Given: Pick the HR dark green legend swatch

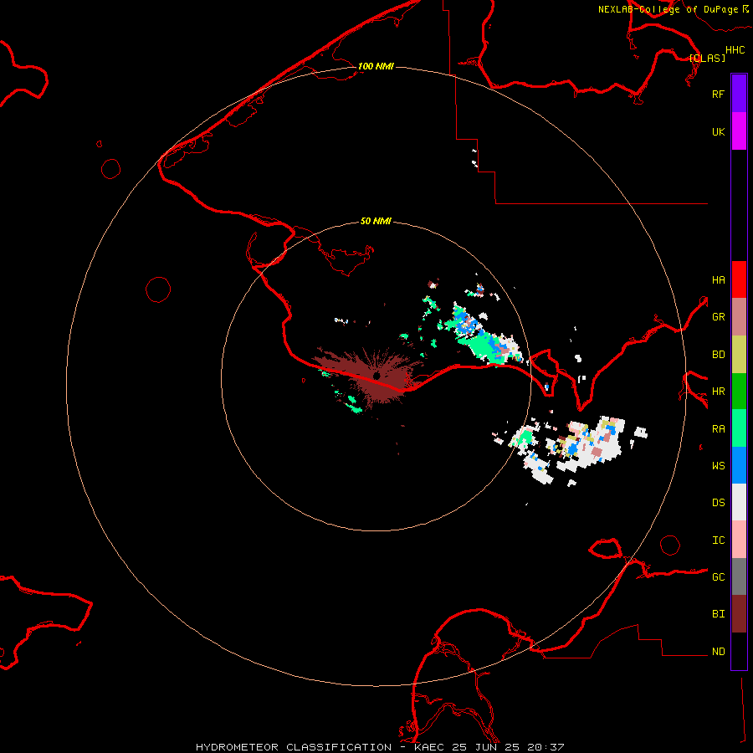Looking at the screenshot, I should point(739,391).
